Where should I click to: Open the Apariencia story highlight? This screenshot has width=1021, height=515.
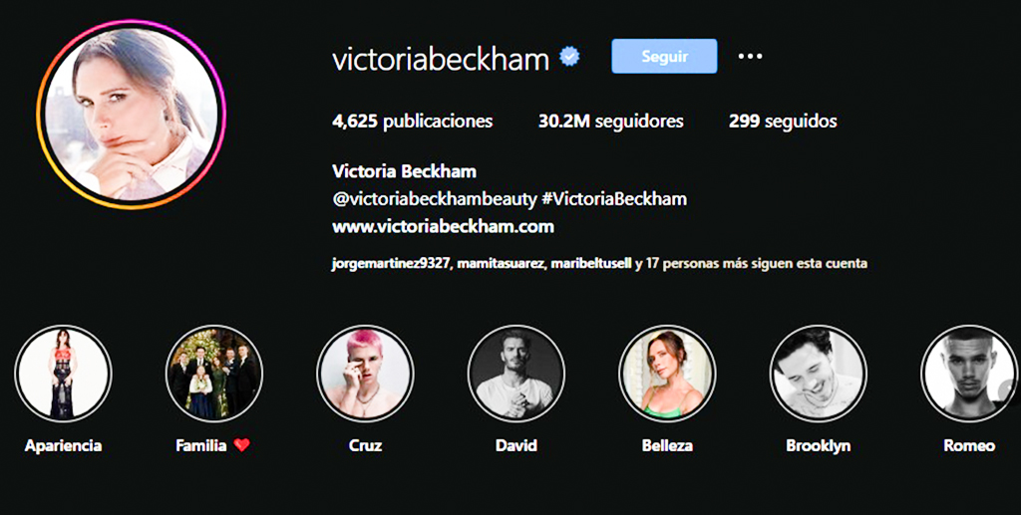[x=63, y=374]
